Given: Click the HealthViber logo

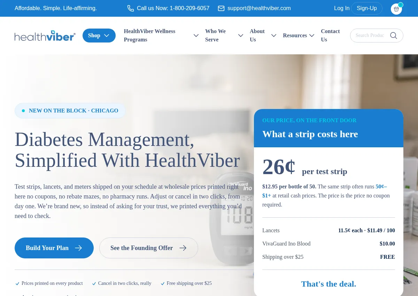Looking at the screenshot, I should 45,36.
